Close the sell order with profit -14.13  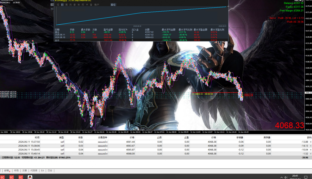(x=310, y=146)
